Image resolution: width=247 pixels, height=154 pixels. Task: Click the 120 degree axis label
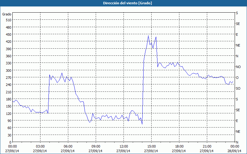click(x=9, y=113)
